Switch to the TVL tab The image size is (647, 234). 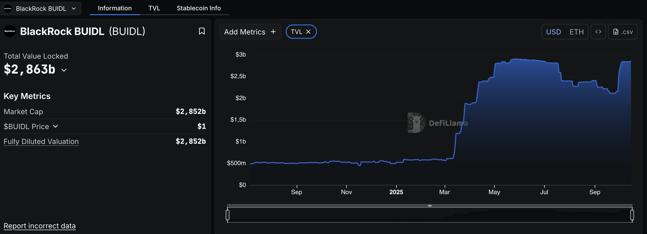click(x=154, y=8)
